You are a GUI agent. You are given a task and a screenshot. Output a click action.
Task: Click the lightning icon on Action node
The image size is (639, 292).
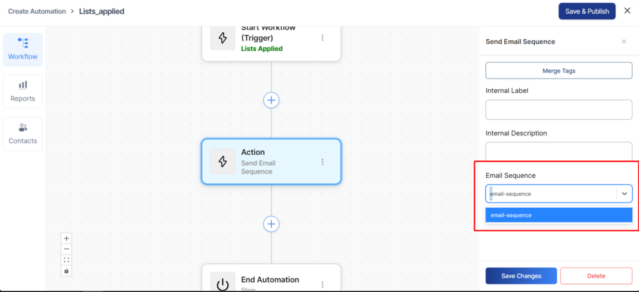[223, 162]
